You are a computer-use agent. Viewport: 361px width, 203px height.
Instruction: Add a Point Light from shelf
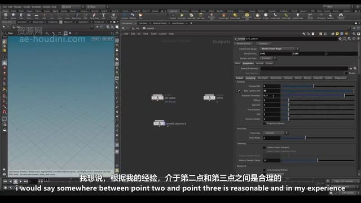[182, 16]
